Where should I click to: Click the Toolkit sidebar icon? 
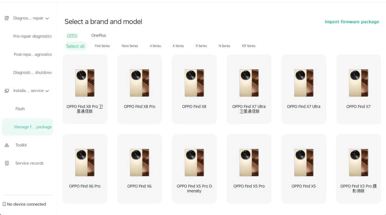pyautogui.click(x=7, y=145)
